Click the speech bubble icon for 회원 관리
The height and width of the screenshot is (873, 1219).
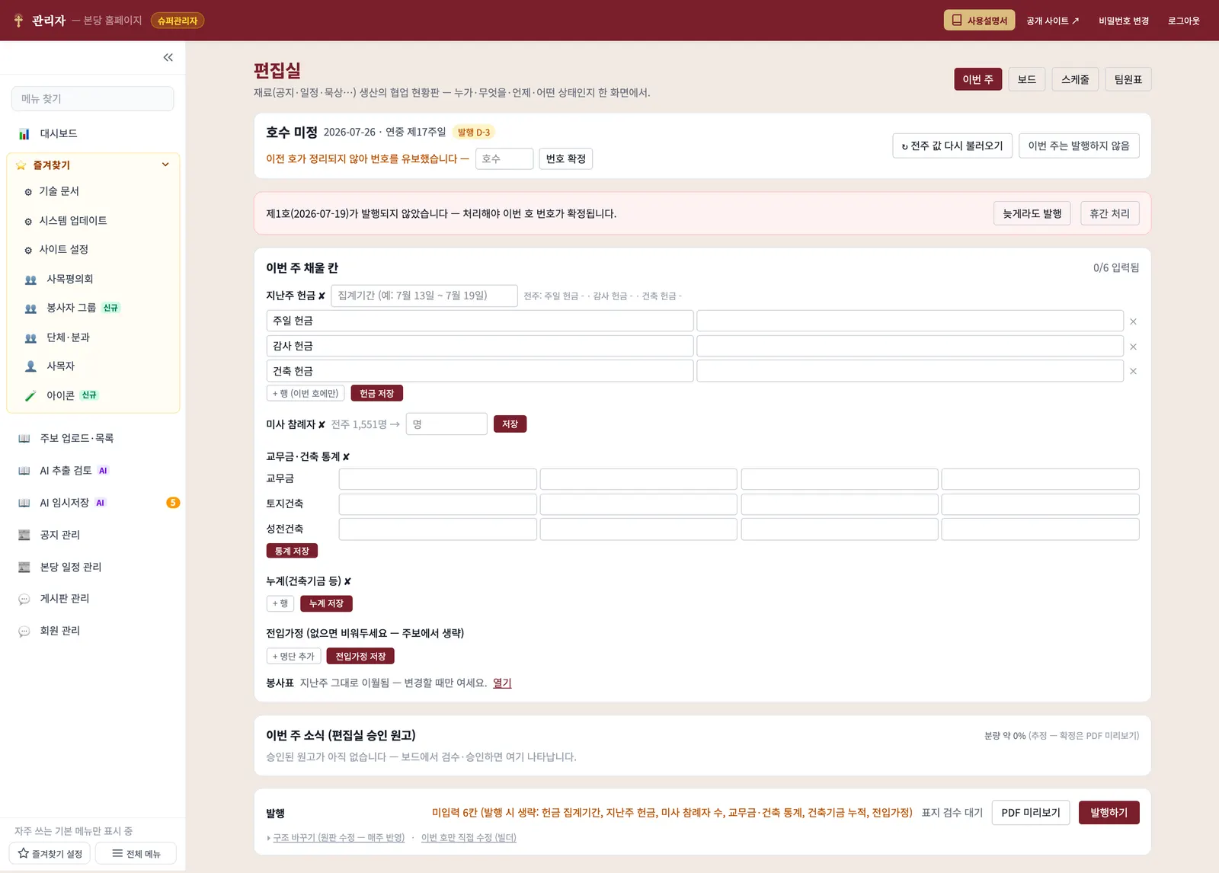[24, 631]
